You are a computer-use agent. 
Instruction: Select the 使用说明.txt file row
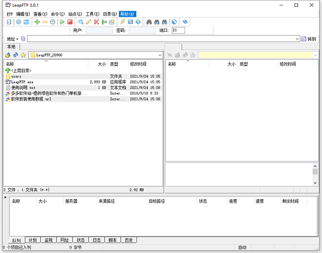83,88
